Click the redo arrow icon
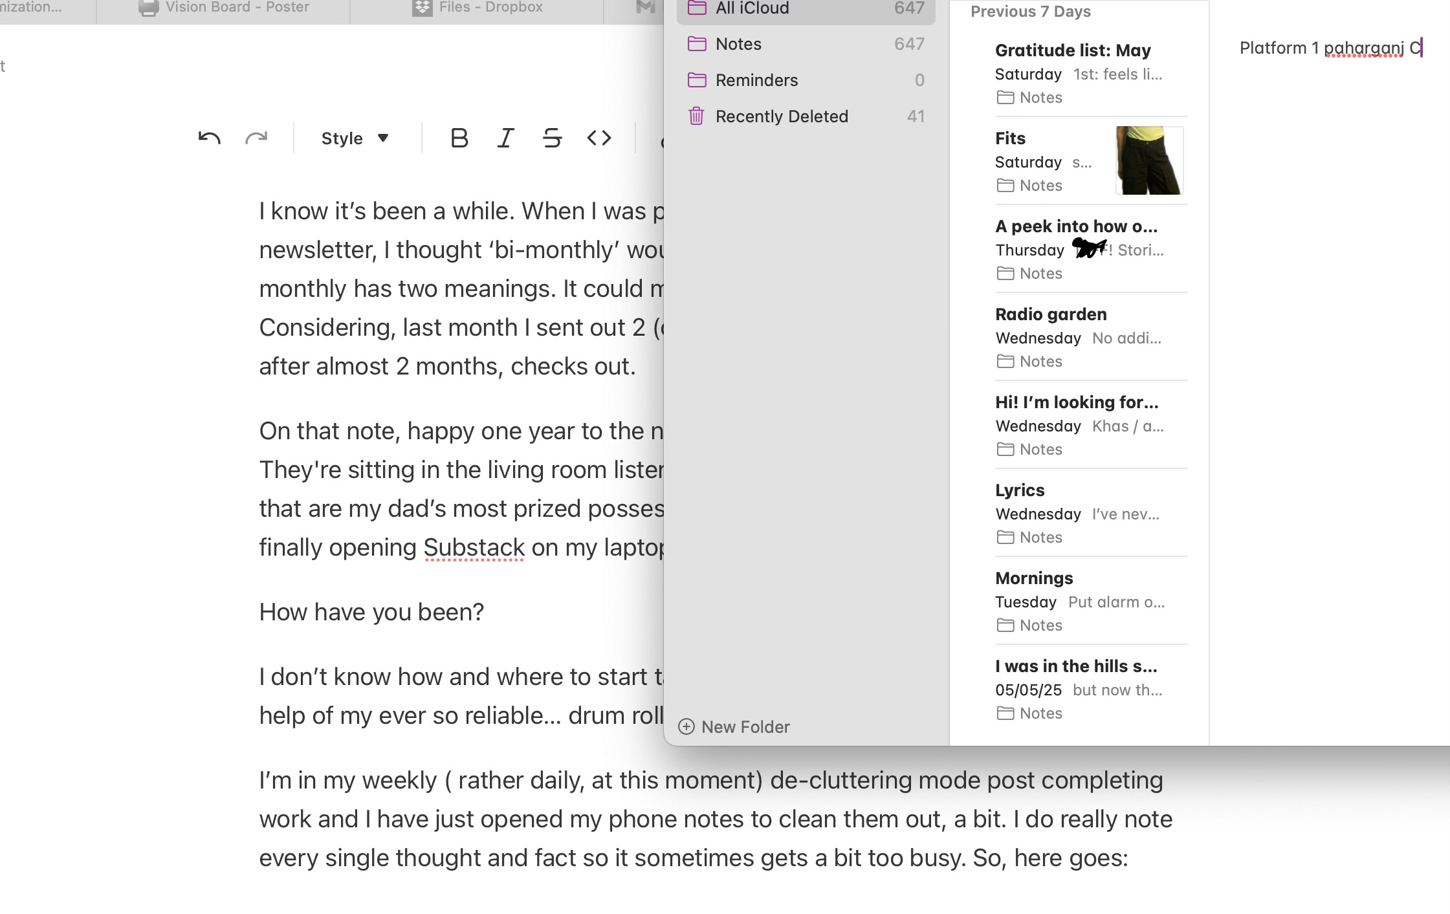The width and height of the screenshot is (1450, 914). [256, 138]
